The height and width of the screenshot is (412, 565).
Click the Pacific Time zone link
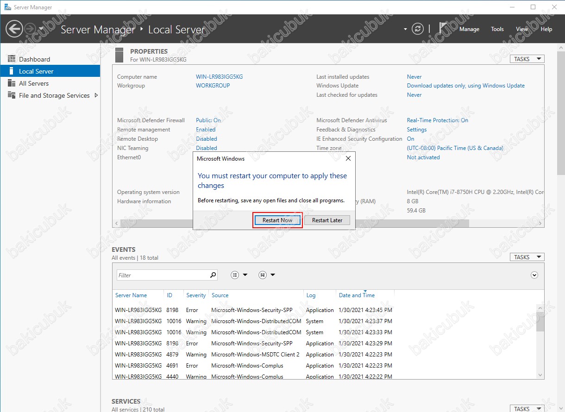(x=455, y=148)
